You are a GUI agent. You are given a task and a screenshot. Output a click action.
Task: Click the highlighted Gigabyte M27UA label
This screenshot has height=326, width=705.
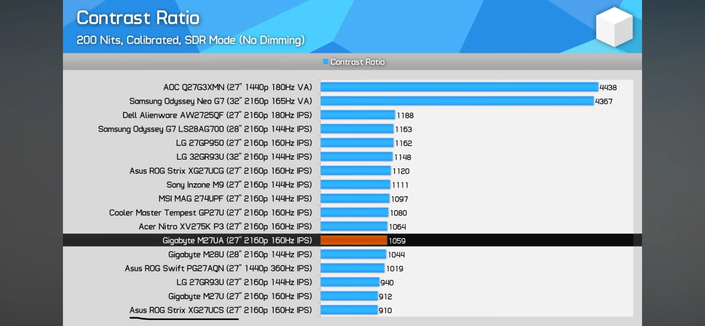237,240
